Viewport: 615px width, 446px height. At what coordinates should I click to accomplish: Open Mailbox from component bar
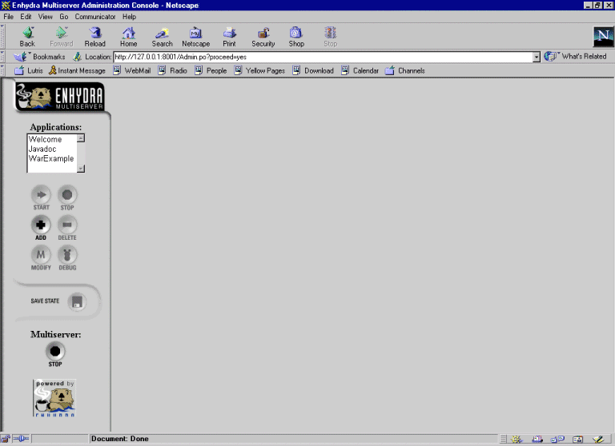[x=537, y=440]
